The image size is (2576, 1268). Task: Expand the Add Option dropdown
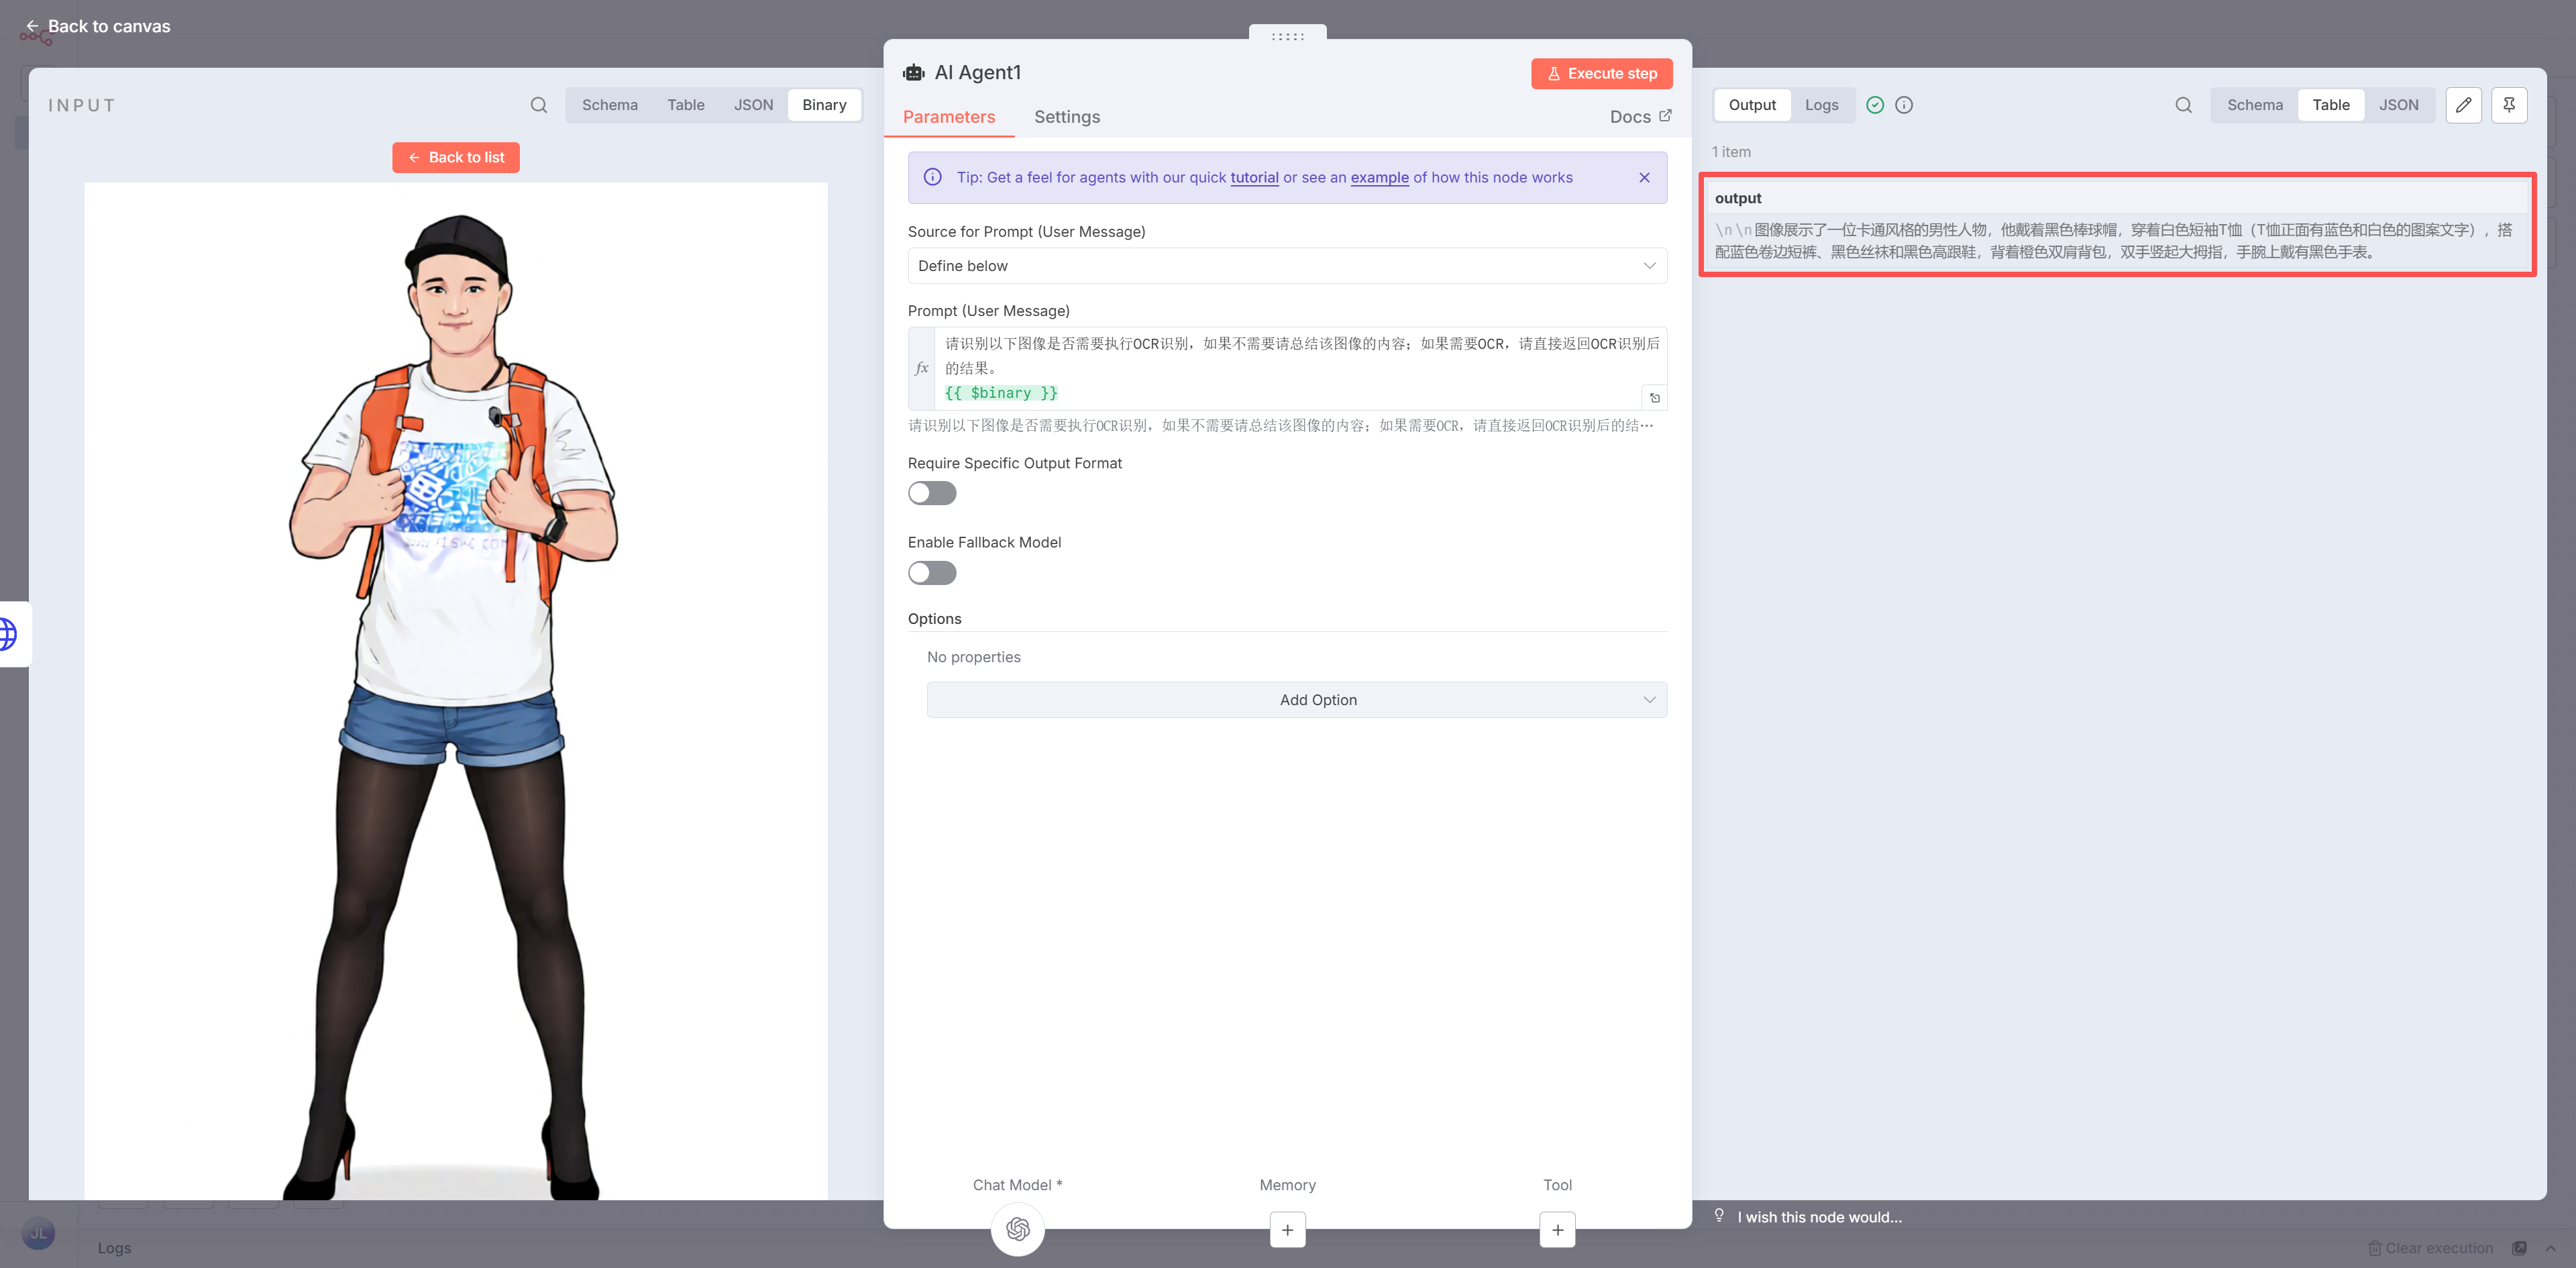[1296, 700]
